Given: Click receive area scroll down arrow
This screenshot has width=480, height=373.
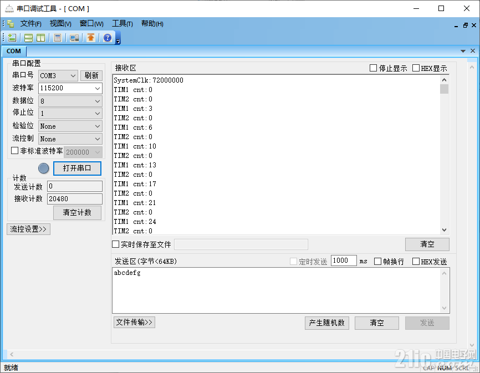Looking at the screenshot, I should (x=444, y=230).
